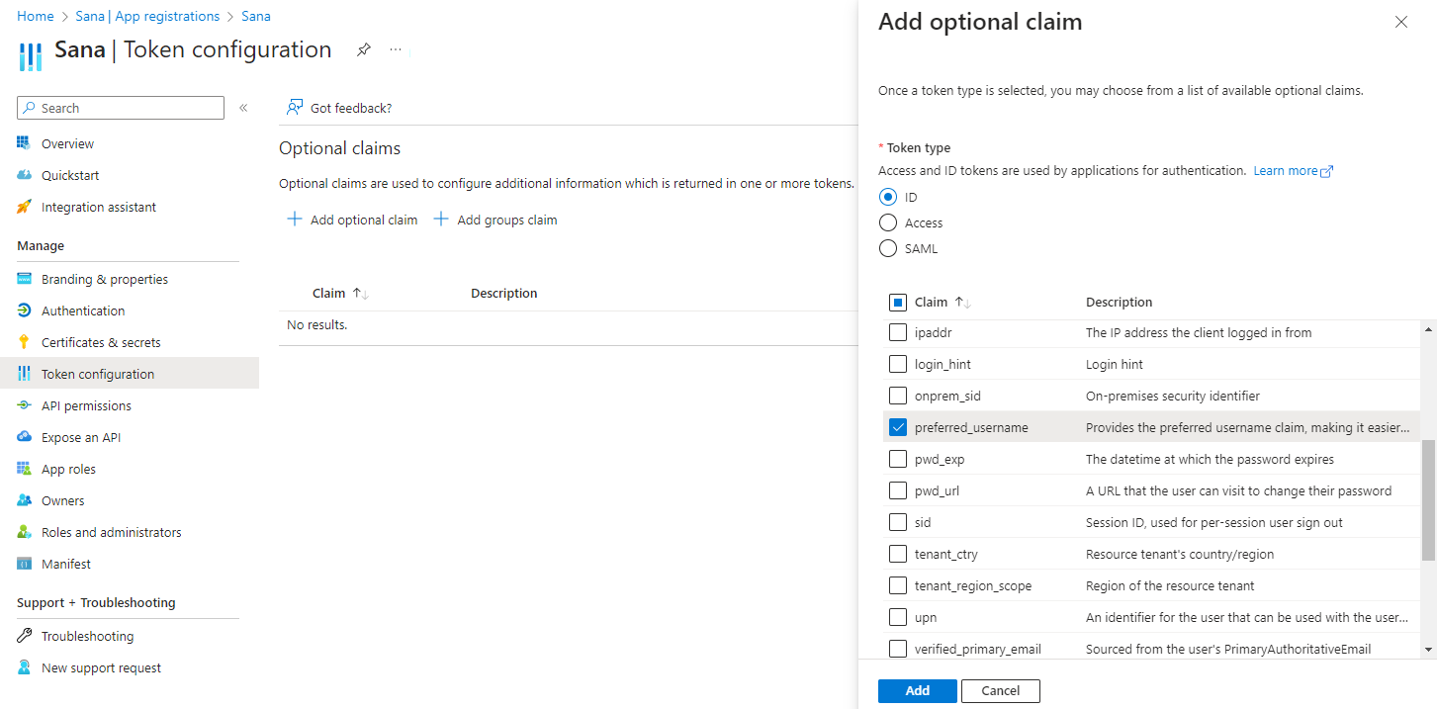Screen dimensions: 1437x709
Task: Select the Access token type radio
Action: 888,222
